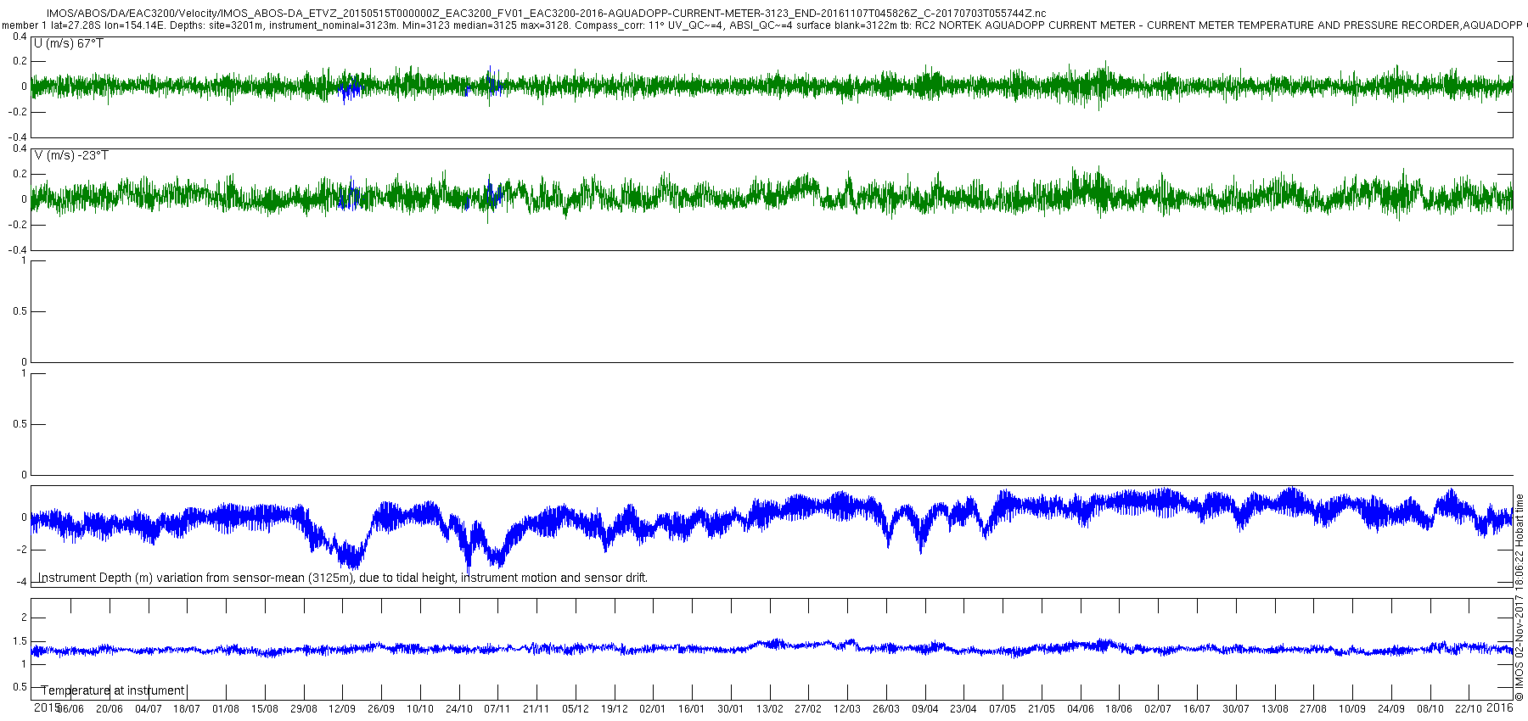Viewport: 1528px width, 721px height.
Task: Click the '2' tick on temperature axis
Action: click(x=24, y=618)
